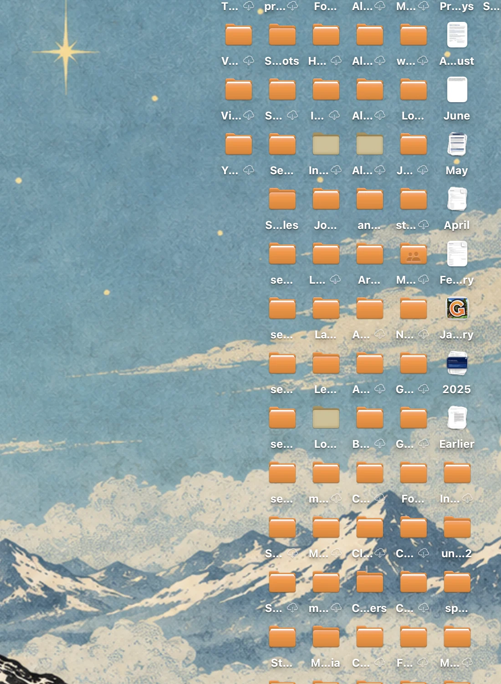Click cloud download icon beside "F..."
The height and width of the screenshot is (684, 501).
(423, 662)
